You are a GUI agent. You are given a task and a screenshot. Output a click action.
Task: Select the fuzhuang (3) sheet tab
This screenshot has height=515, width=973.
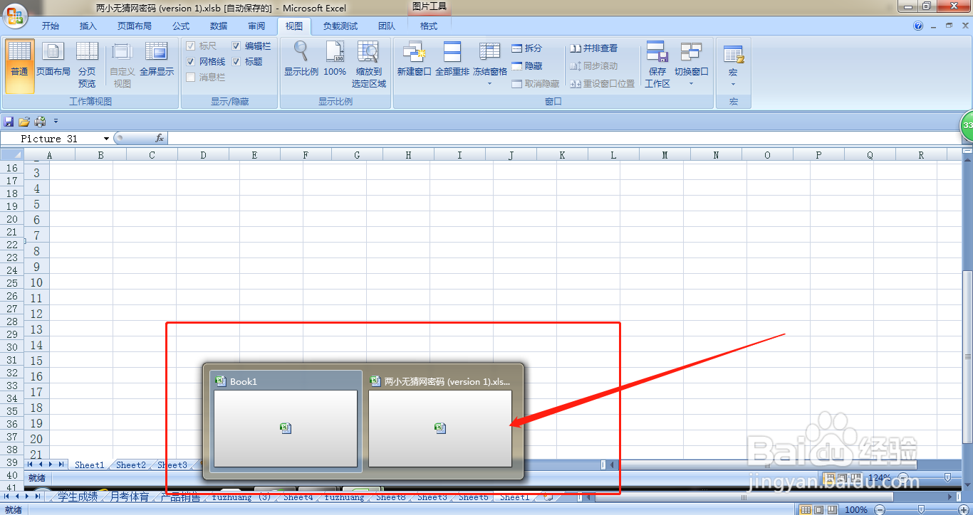(241, 497)
